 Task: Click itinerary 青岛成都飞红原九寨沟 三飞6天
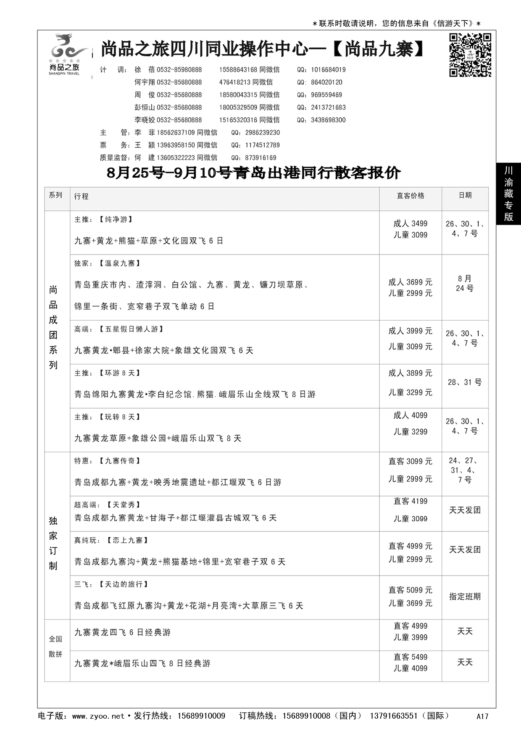(x=189, y=606)
